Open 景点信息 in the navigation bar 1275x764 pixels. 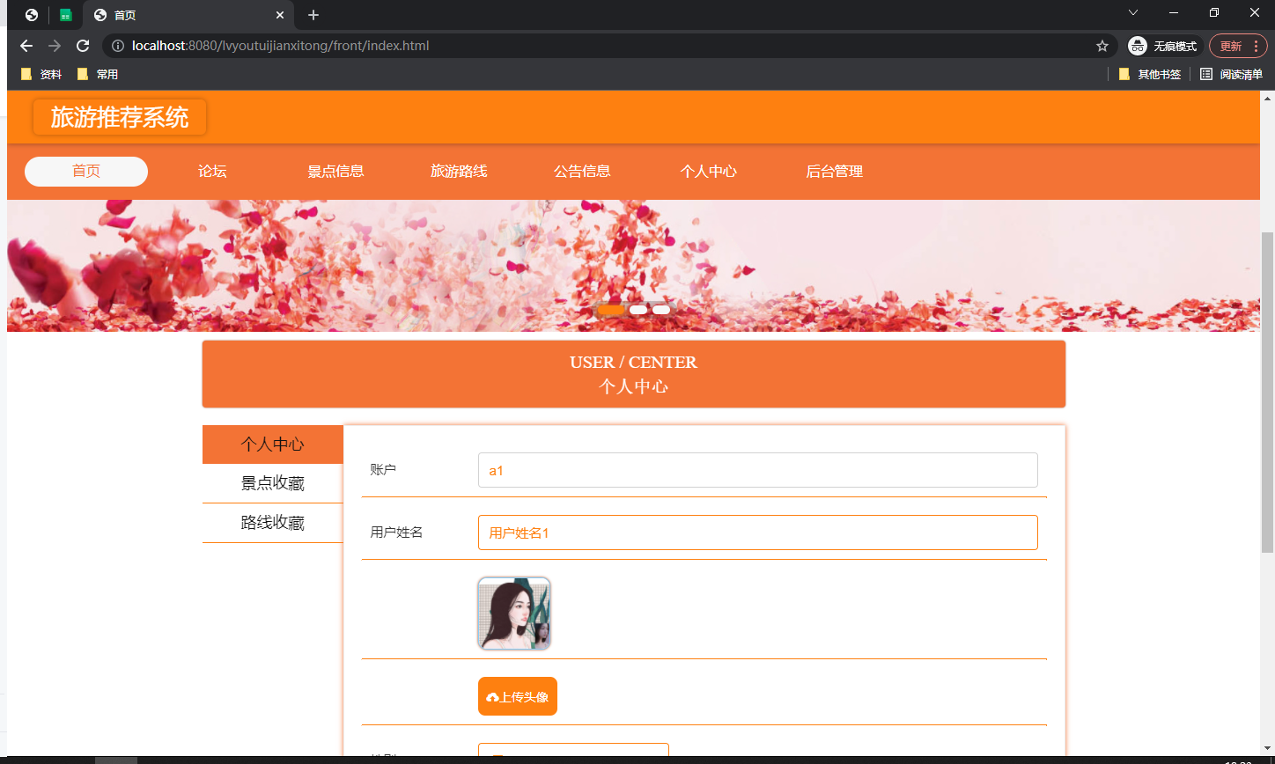point(335,172)
